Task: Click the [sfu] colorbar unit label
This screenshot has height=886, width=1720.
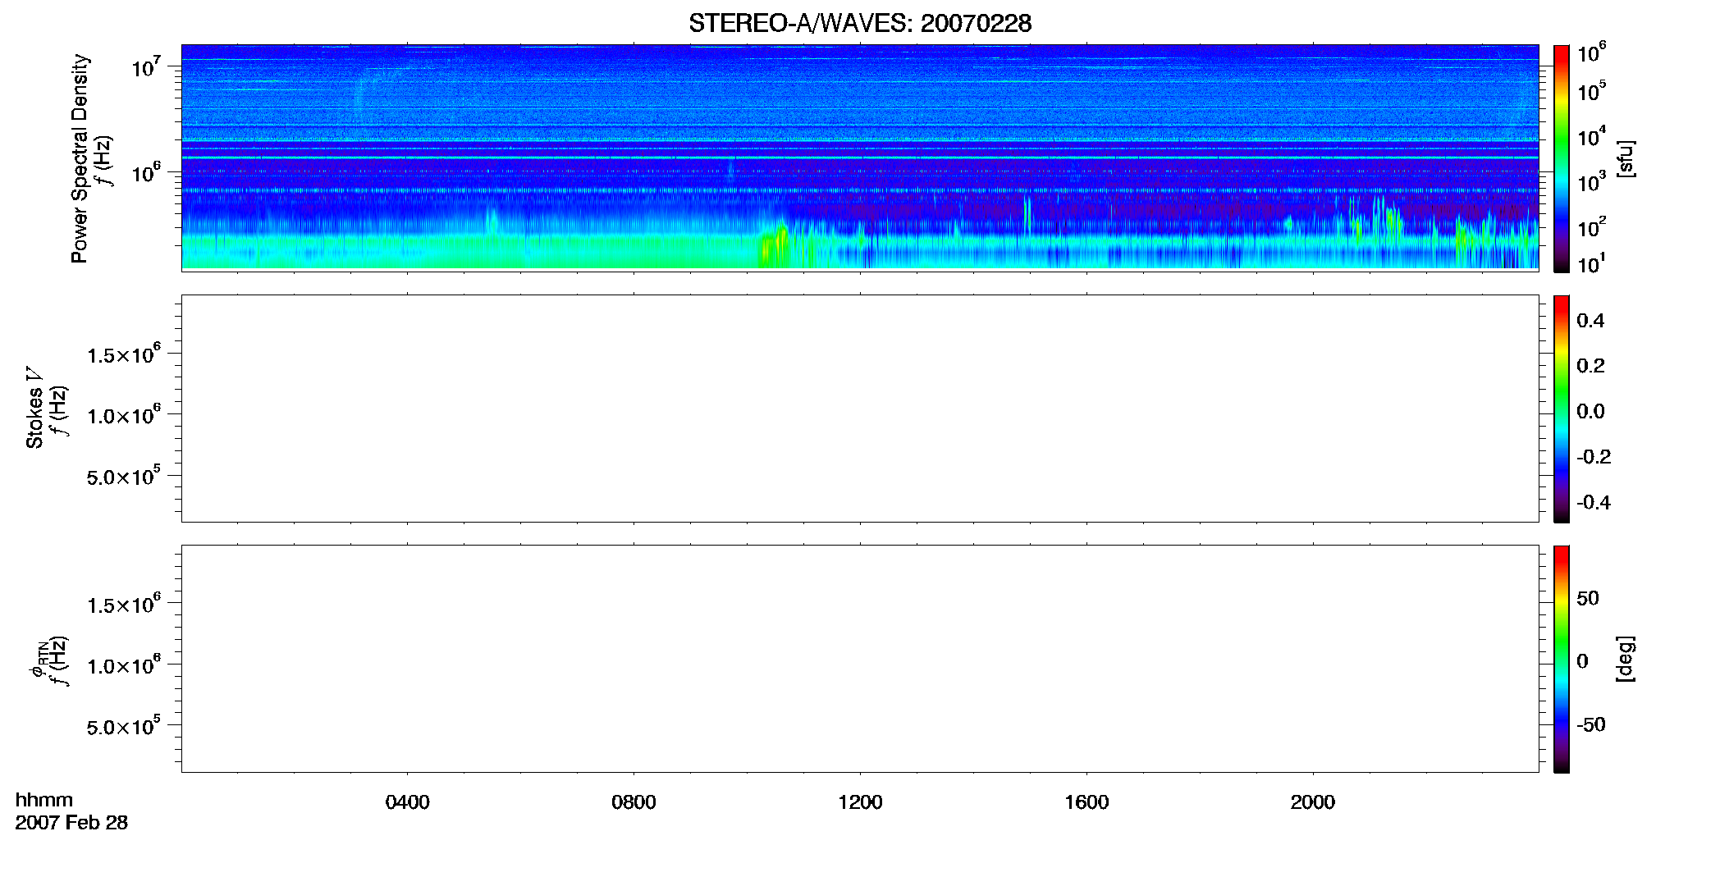Action: pos(1626,158)
